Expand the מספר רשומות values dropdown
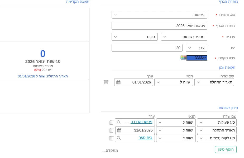Image resolution: width=244 pixels, height=158 pixels. coord(184,37)
